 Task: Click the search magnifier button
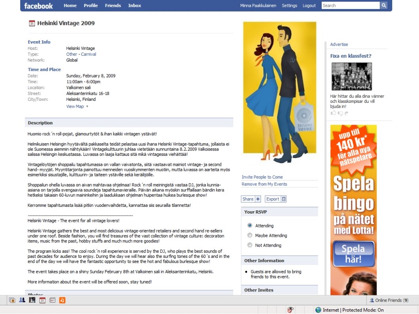384,5
